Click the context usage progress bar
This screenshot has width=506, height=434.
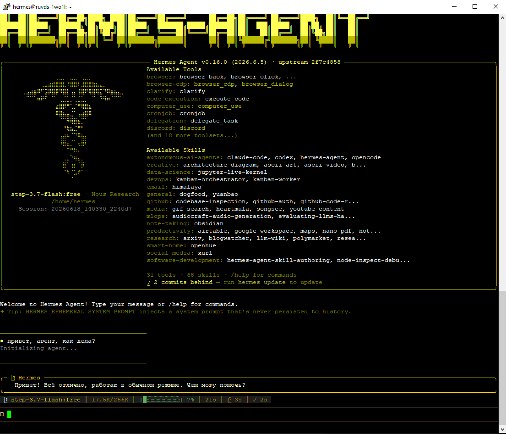click(161, 400)
